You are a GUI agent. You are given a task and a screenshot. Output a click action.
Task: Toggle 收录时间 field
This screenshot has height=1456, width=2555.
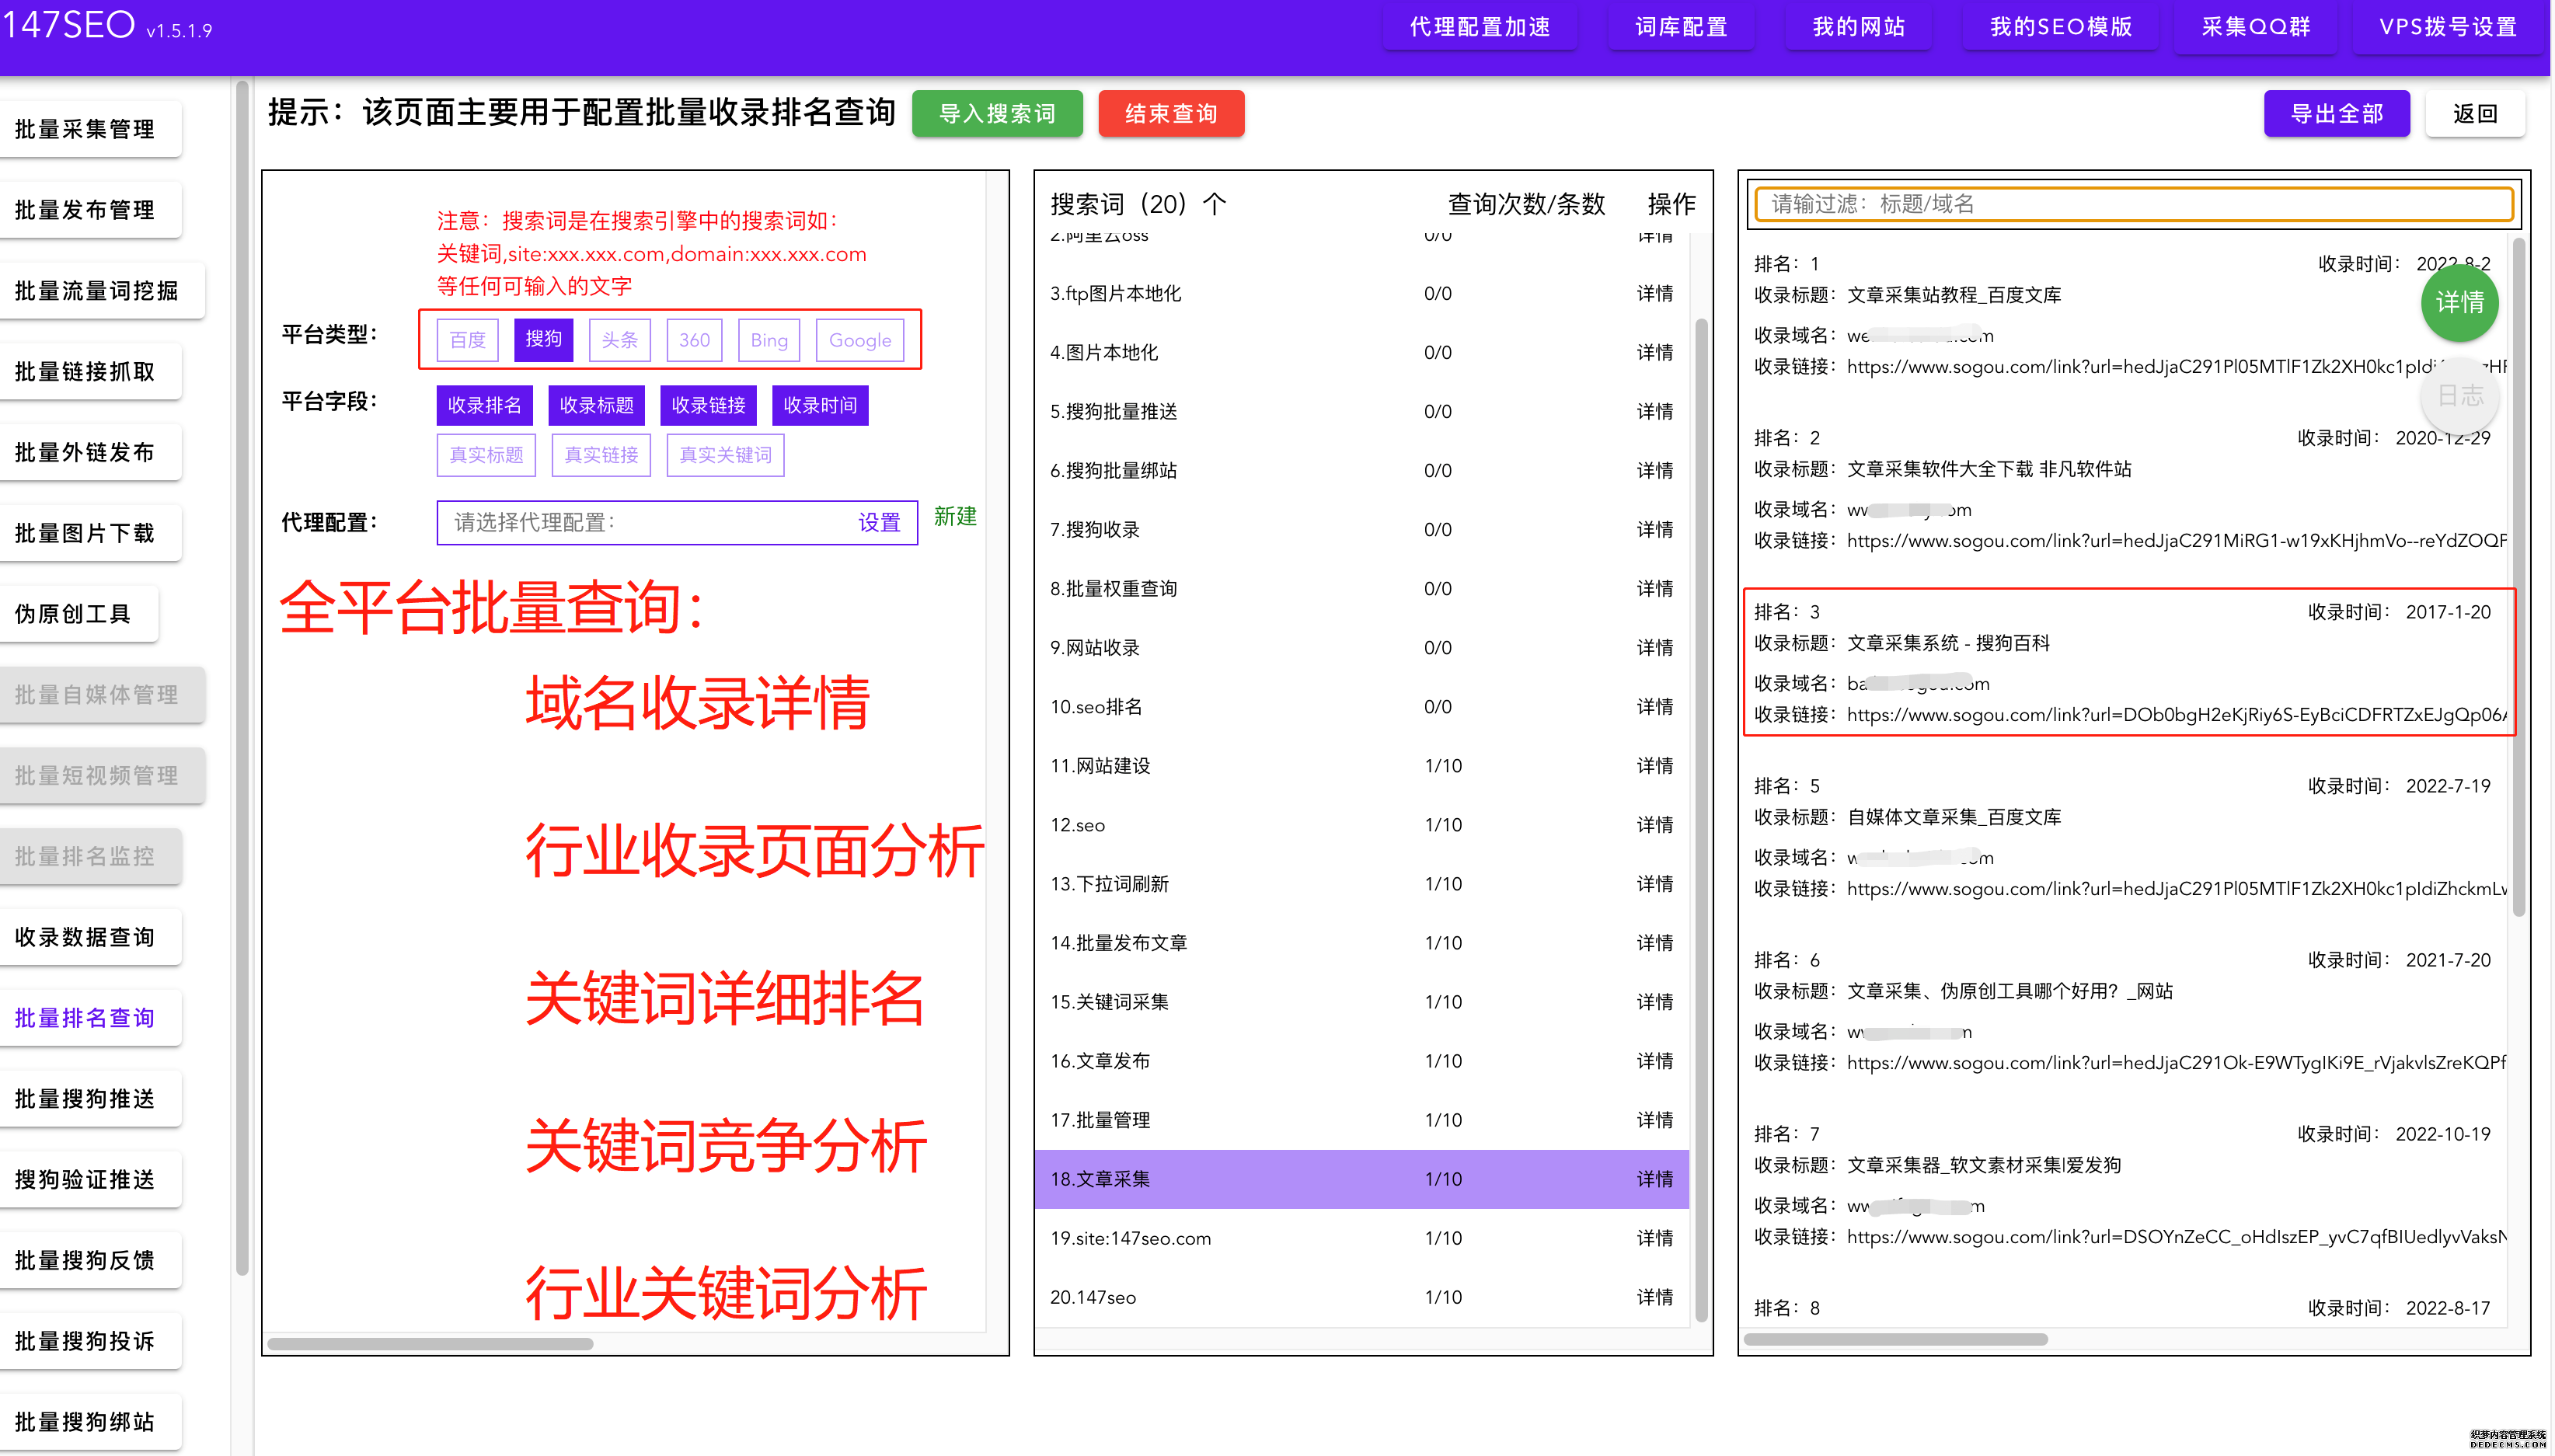tap(820, 405)
